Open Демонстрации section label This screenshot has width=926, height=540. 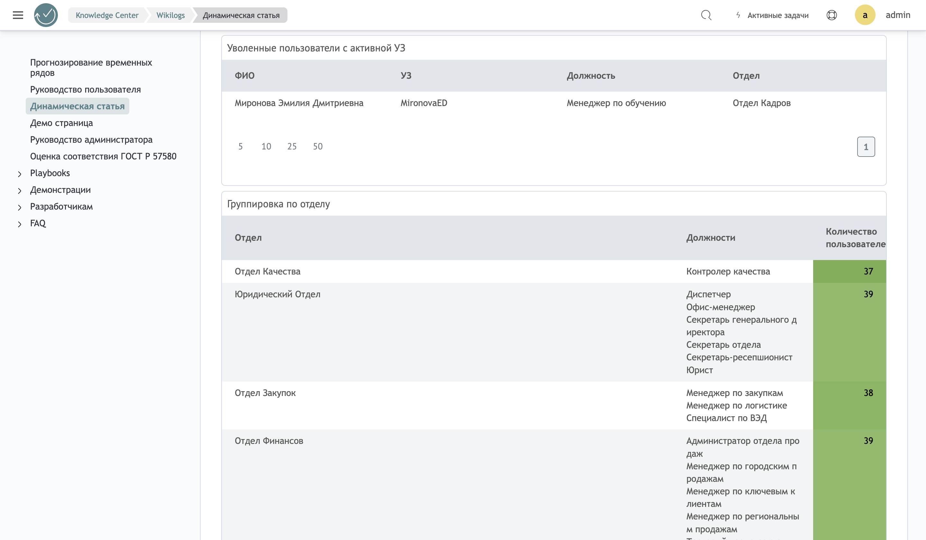pyautogui.click(x=60, y=190)
